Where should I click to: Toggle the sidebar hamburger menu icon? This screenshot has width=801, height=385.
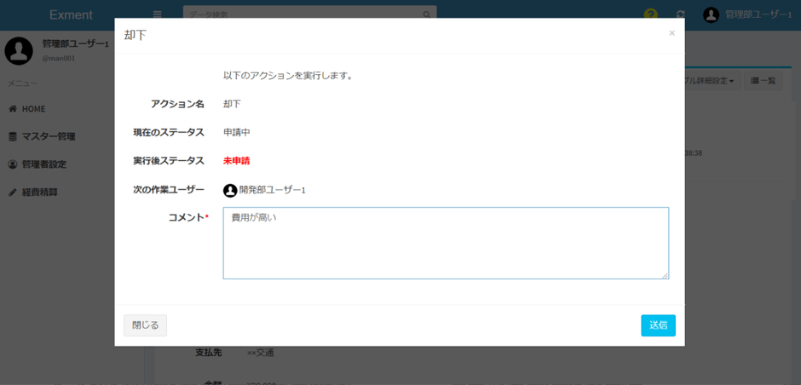click(158, 14)
